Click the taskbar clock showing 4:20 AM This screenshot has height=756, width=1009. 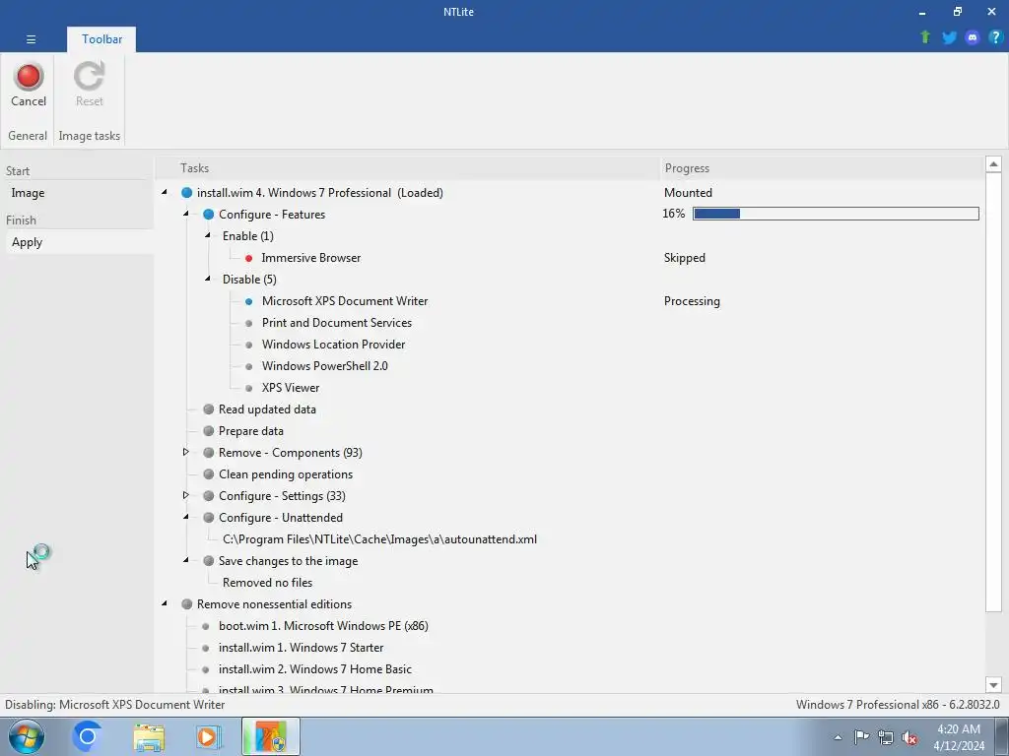point(959,737)
